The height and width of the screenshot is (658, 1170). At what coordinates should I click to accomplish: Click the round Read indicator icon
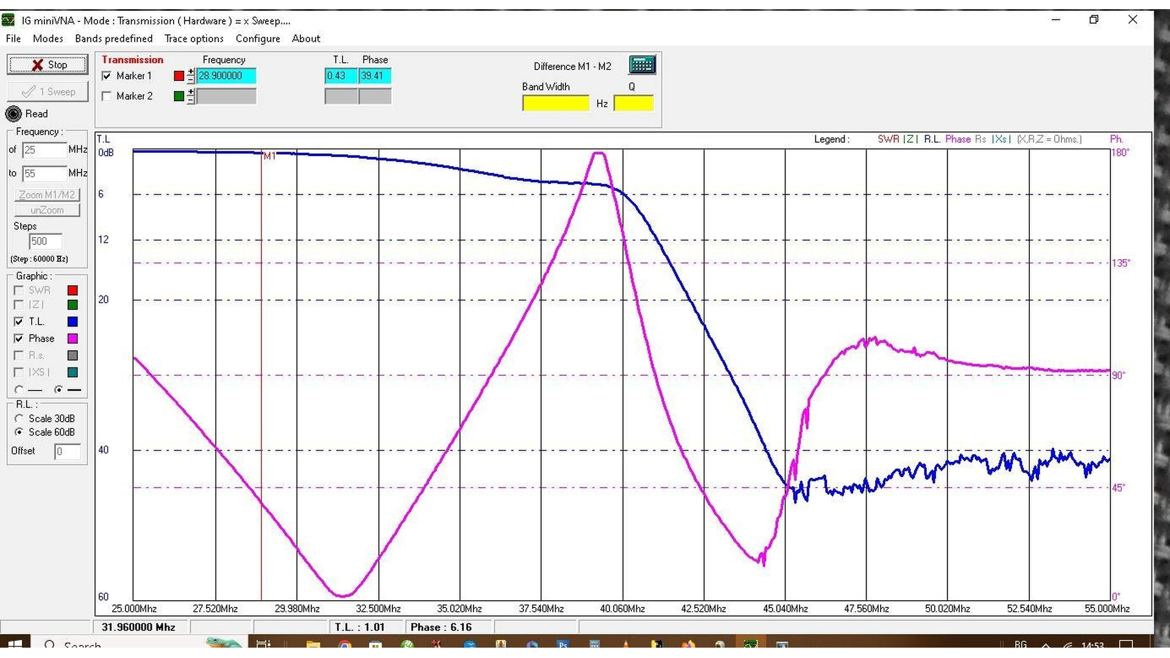(x=13, y=114)
